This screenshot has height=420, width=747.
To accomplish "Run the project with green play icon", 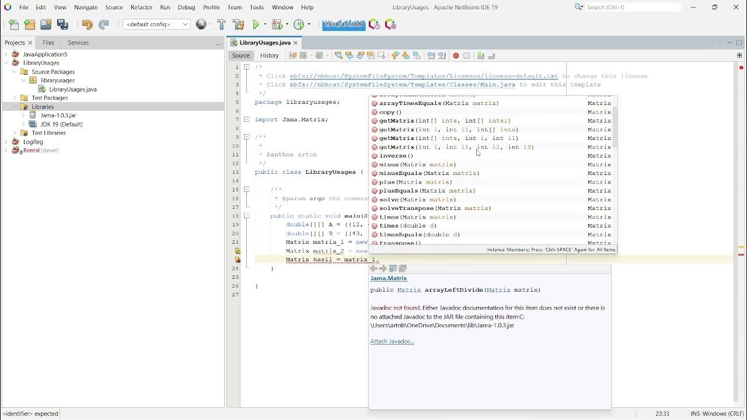I will (x=256, y=24).
